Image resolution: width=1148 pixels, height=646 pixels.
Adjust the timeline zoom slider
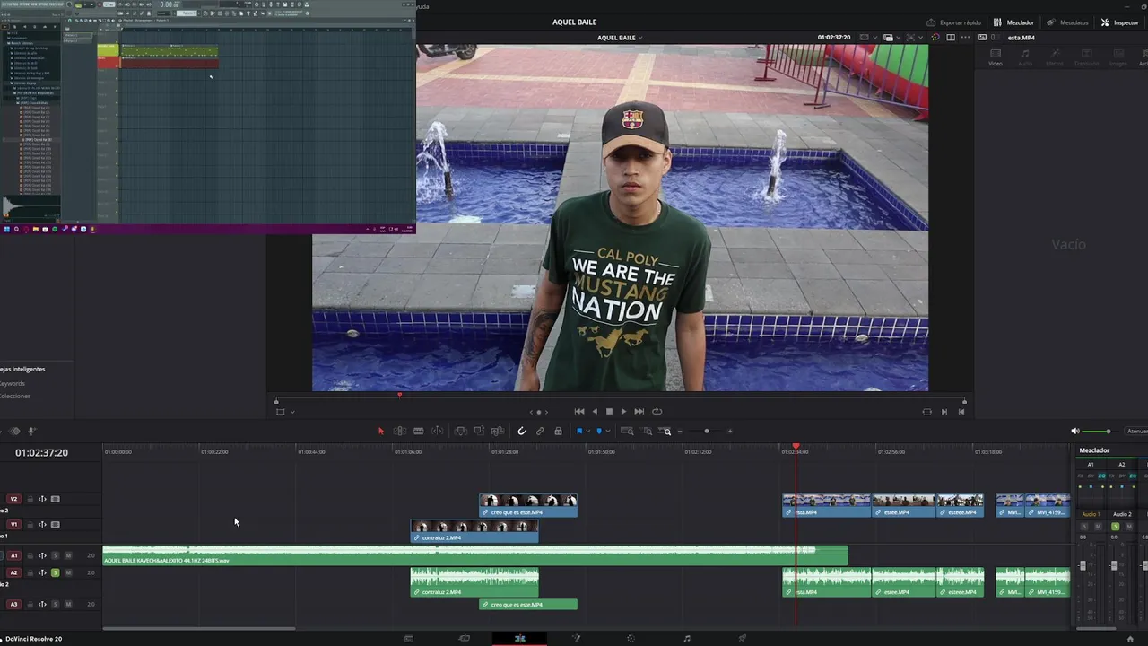tap(706, 432)
